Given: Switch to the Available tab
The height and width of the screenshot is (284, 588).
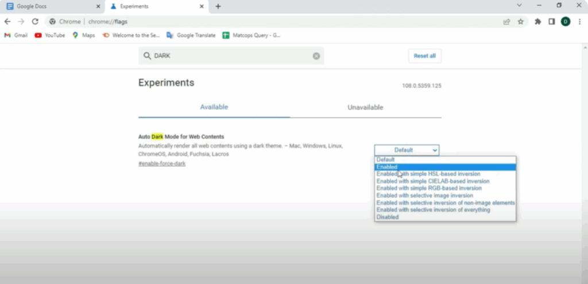Looking at the screenshot, I should click(x=214, y=107).
